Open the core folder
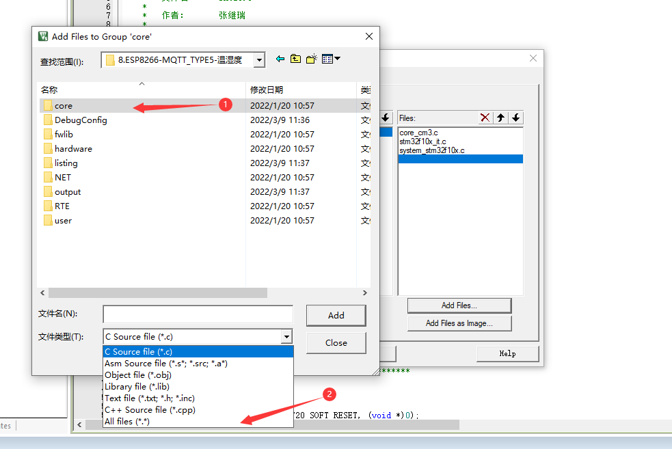 (64, 106)
